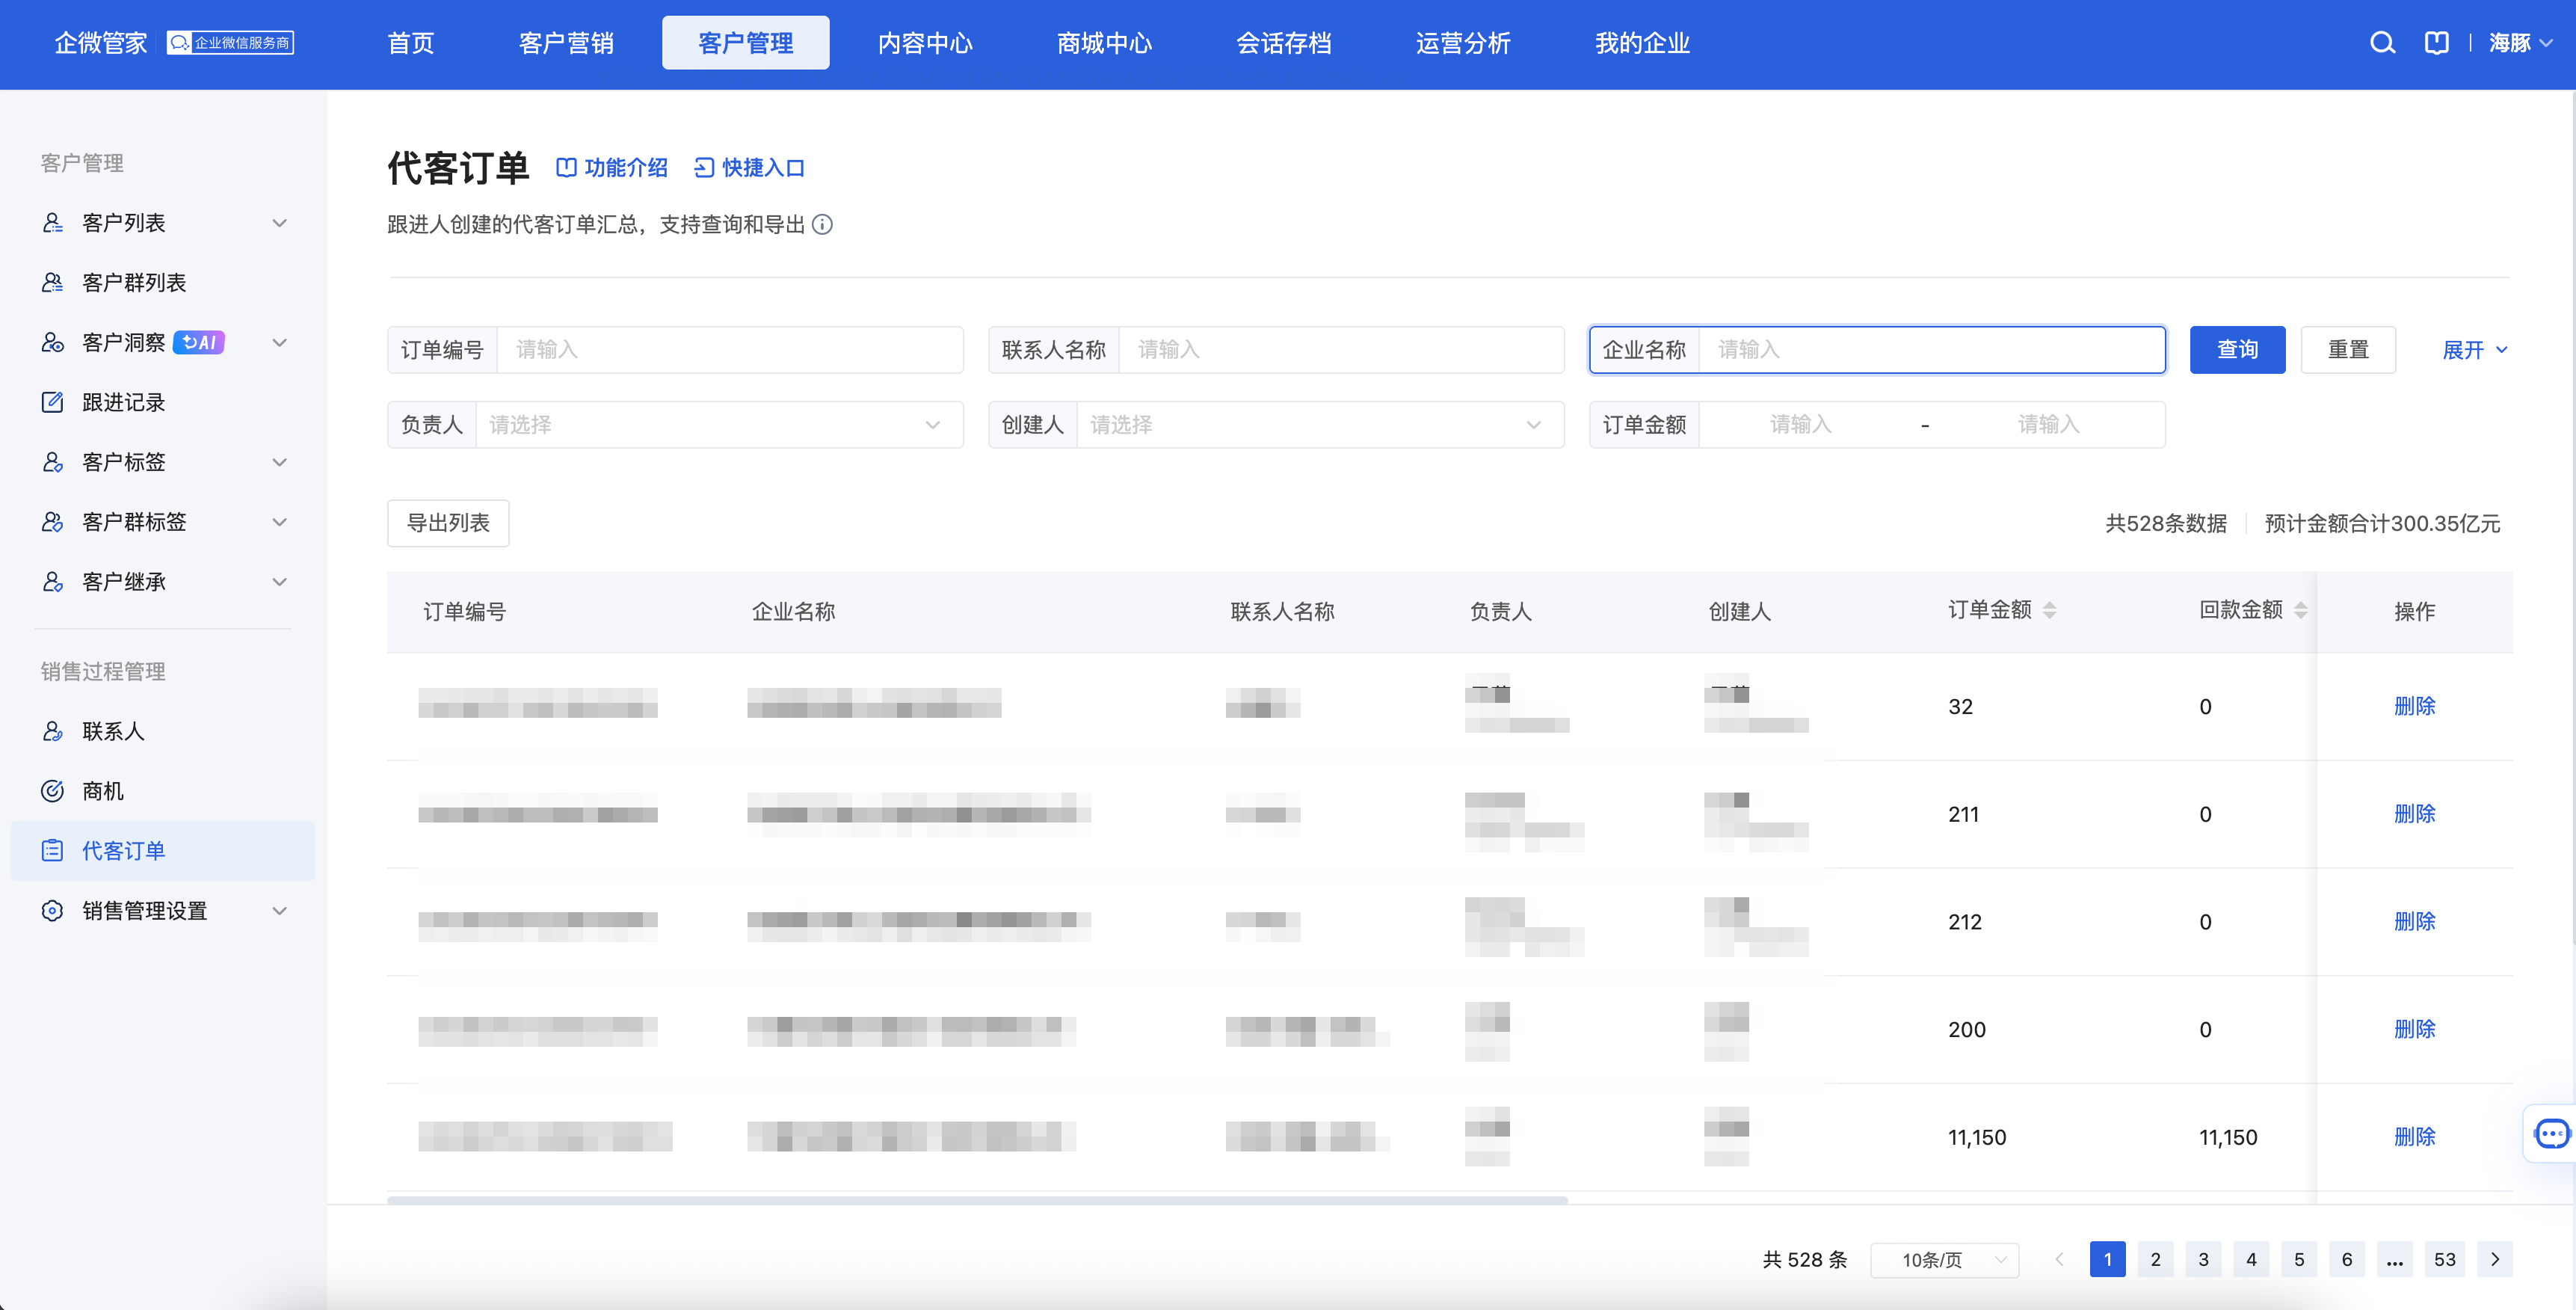
Task: Click the 跟进记录 edit icon
Action: pos(52,402)
